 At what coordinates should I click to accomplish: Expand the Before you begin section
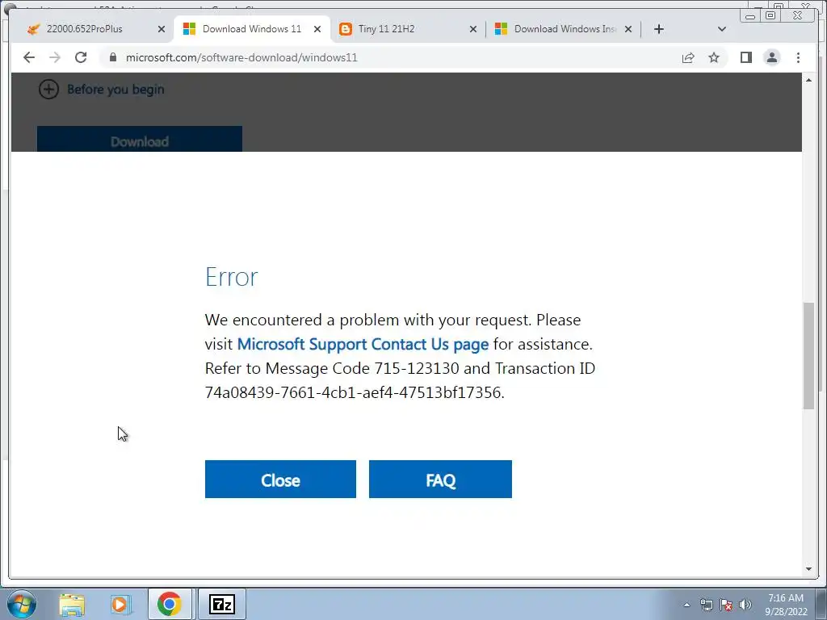(x=101, y=89)
